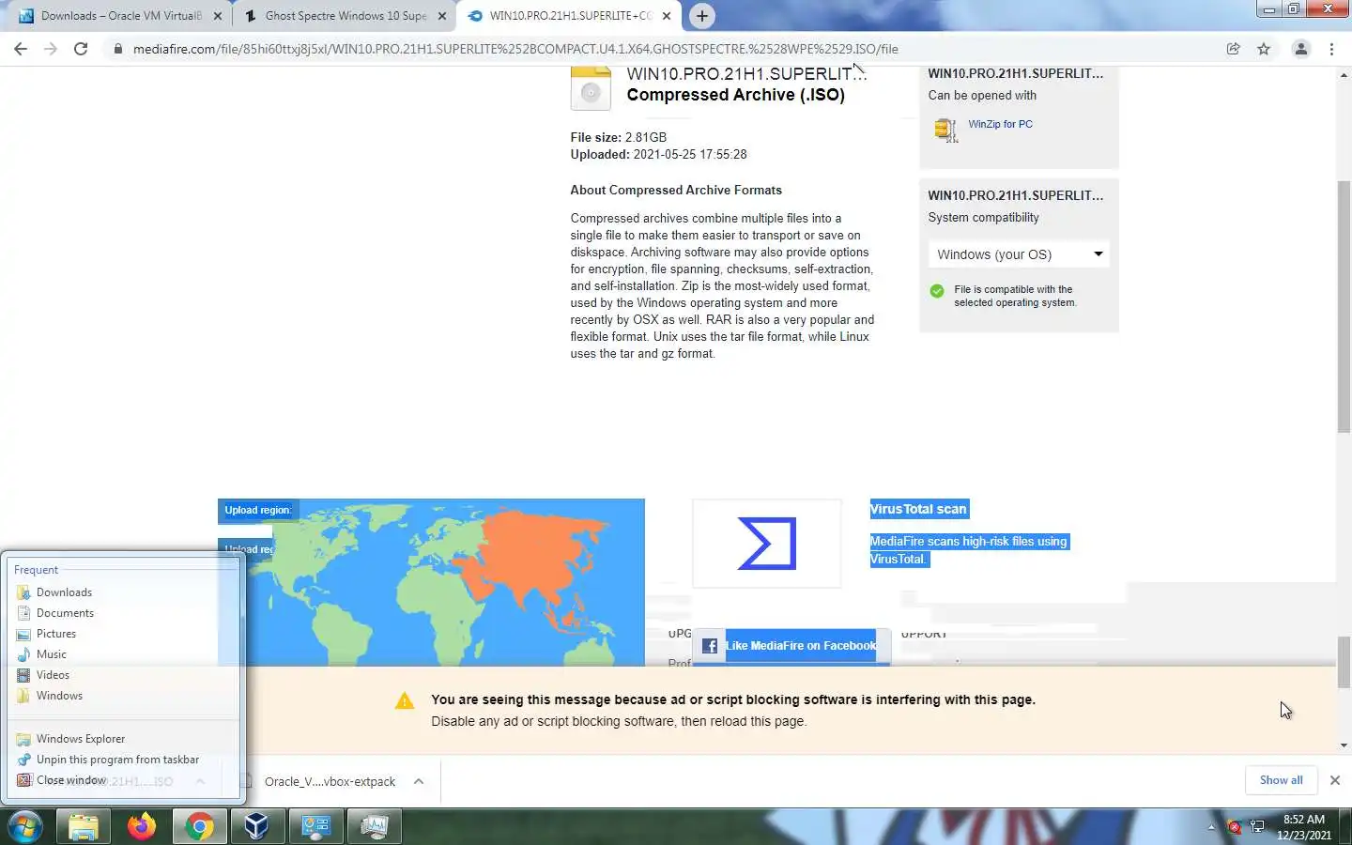This screenshot has width=1352, height=845.
Task: Click the scrollbar down arrow
Action: click(x=1344, y=745)
